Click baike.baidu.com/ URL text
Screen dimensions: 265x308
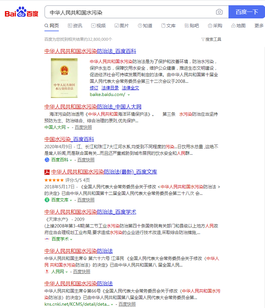(x=108, y=94)
